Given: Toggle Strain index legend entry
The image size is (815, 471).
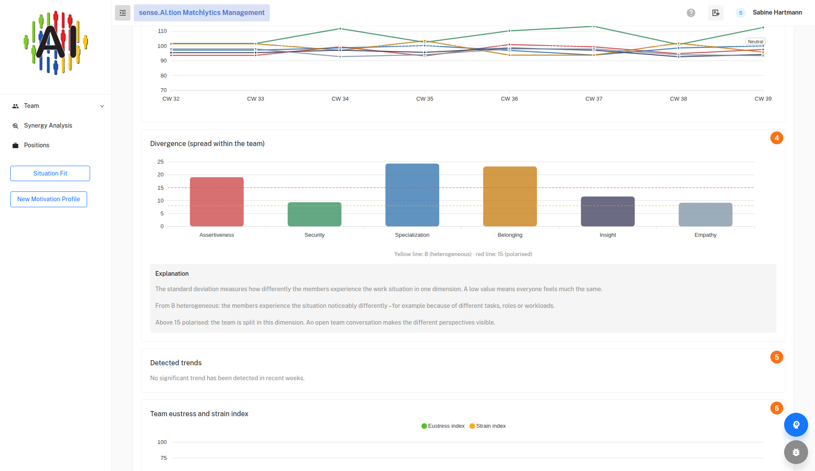Looking at the screenshot, I should point(488,426).
